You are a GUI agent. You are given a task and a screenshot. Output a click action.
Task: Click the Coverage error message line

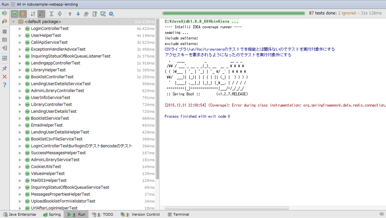click(275, 105)
